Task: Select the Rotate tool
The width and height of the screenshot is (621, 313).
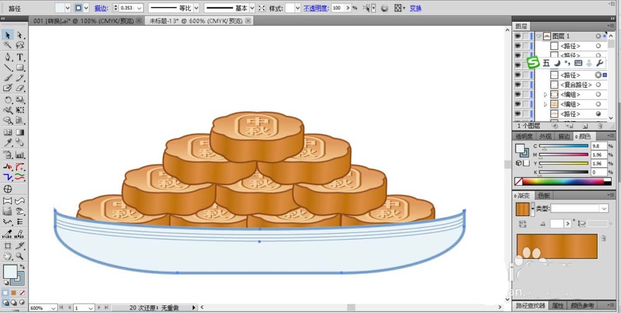Action: (x=7, y=100)
